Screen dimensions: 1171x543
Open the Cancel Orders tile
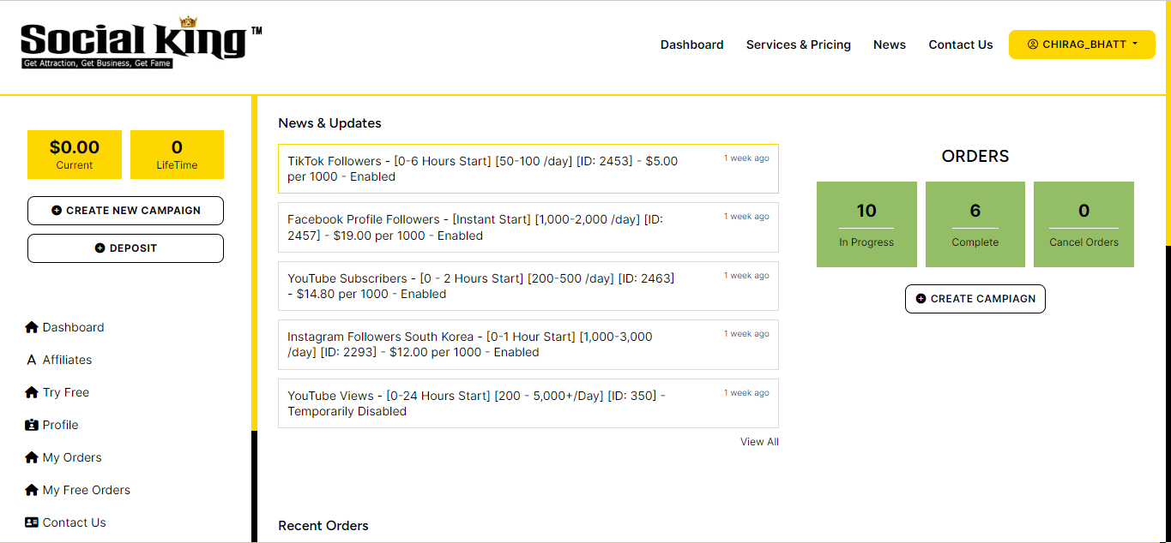point(1084,224)
